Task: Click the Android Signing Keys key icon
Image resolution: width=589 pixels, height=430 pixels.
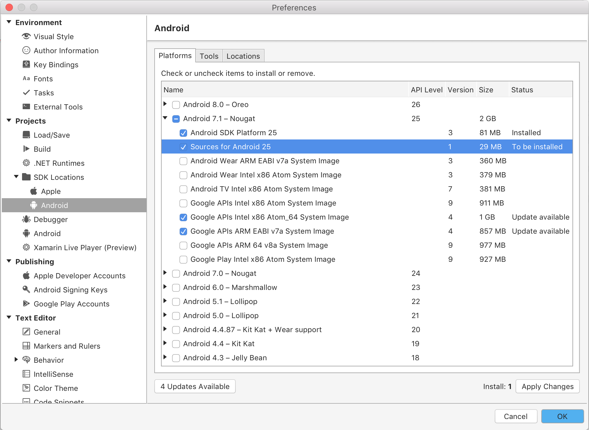Action: [26, 289]
